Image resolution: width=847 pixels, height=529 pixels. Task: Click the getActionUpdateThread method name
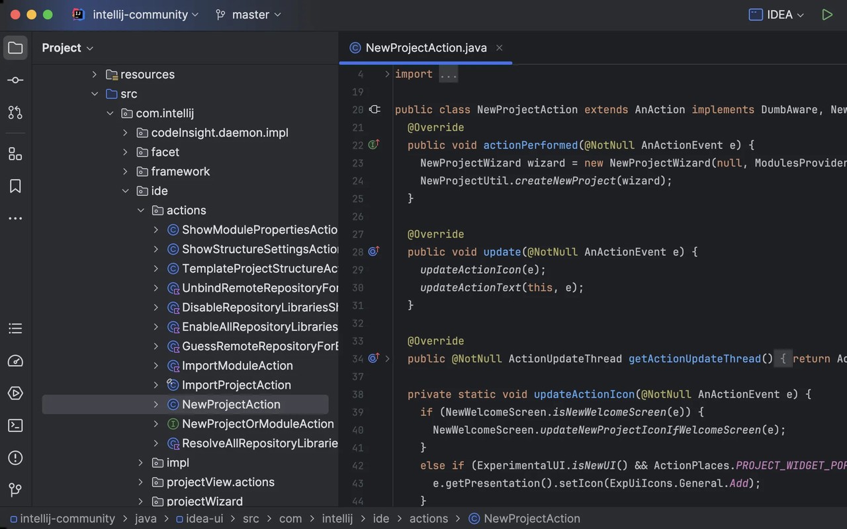[695, 358]
